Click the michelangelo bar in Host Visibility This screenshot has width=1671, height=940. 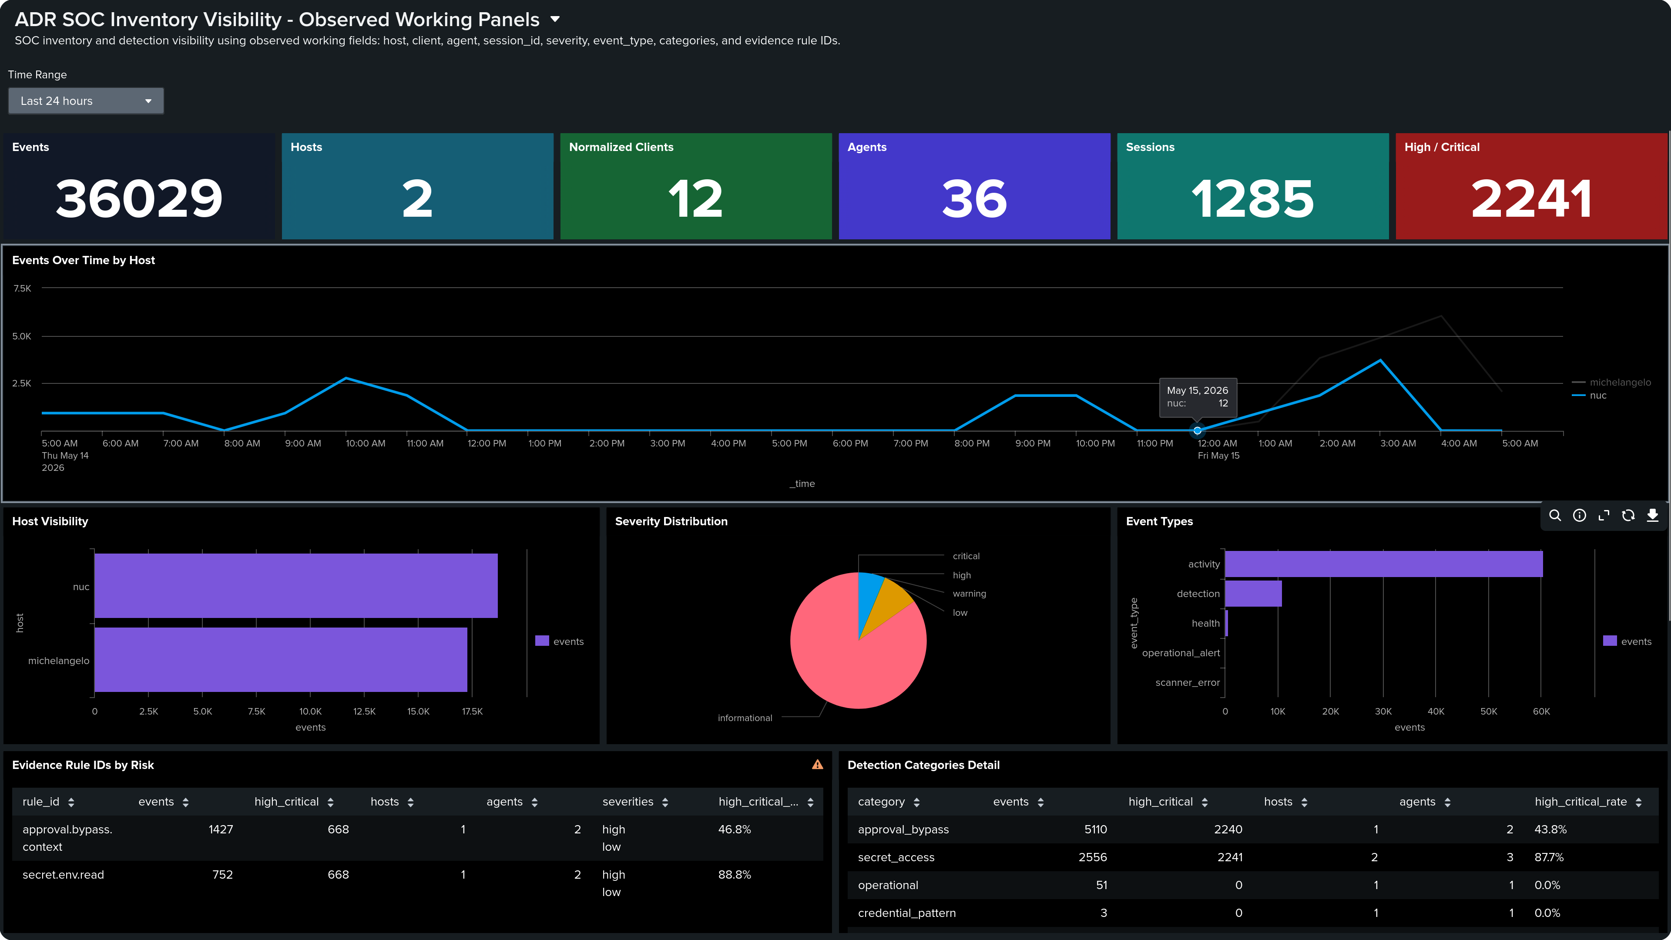[281, 660]
